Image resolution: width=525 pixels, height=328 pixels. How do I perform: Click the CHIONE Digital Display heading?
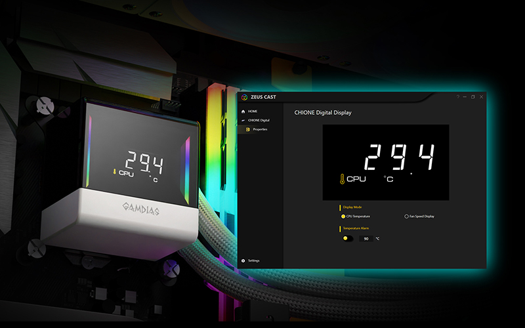pos(323,113)
